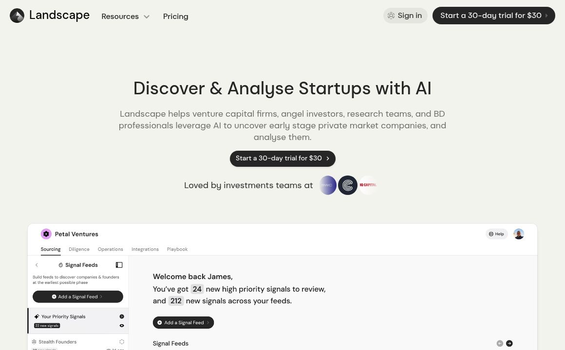Toggle the sidebar panel layout icon
This screenshot has height=350, width=565.
(x=119, y=265)
